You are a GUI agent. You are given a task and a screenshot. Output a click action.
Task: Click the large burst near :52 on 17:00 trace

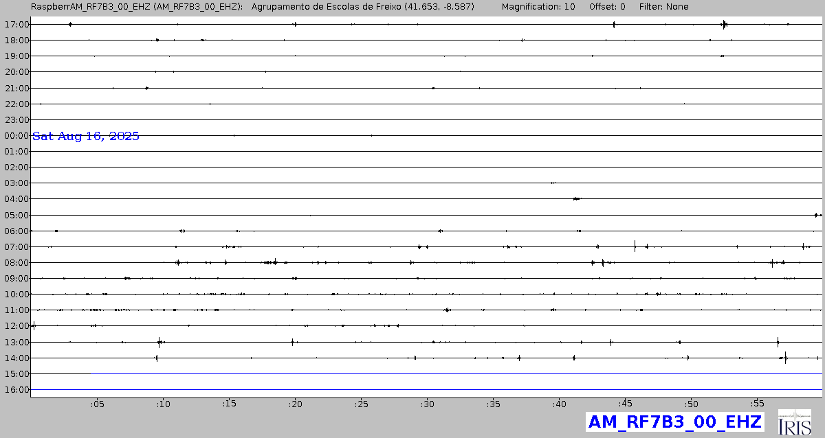[724, 25]
